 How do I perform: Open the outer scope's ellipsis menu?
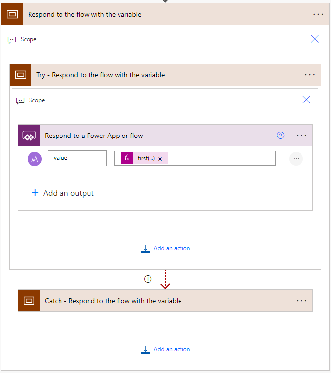(318, 14)
